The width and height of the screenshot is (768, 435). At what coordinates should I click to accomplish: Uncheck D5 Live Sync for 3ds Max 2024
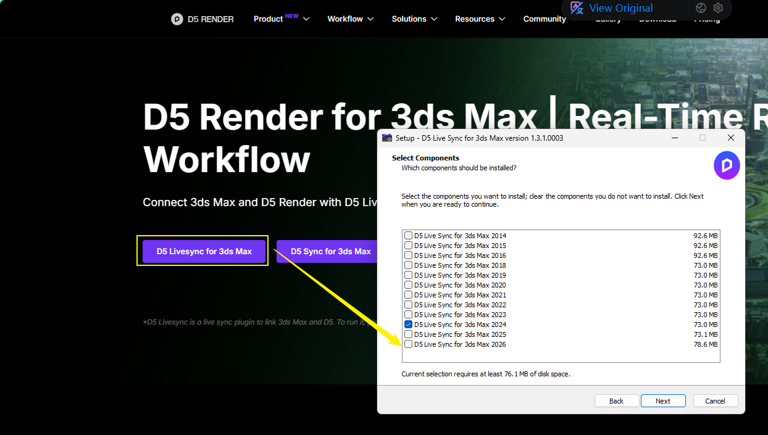[x=408, y=324]
